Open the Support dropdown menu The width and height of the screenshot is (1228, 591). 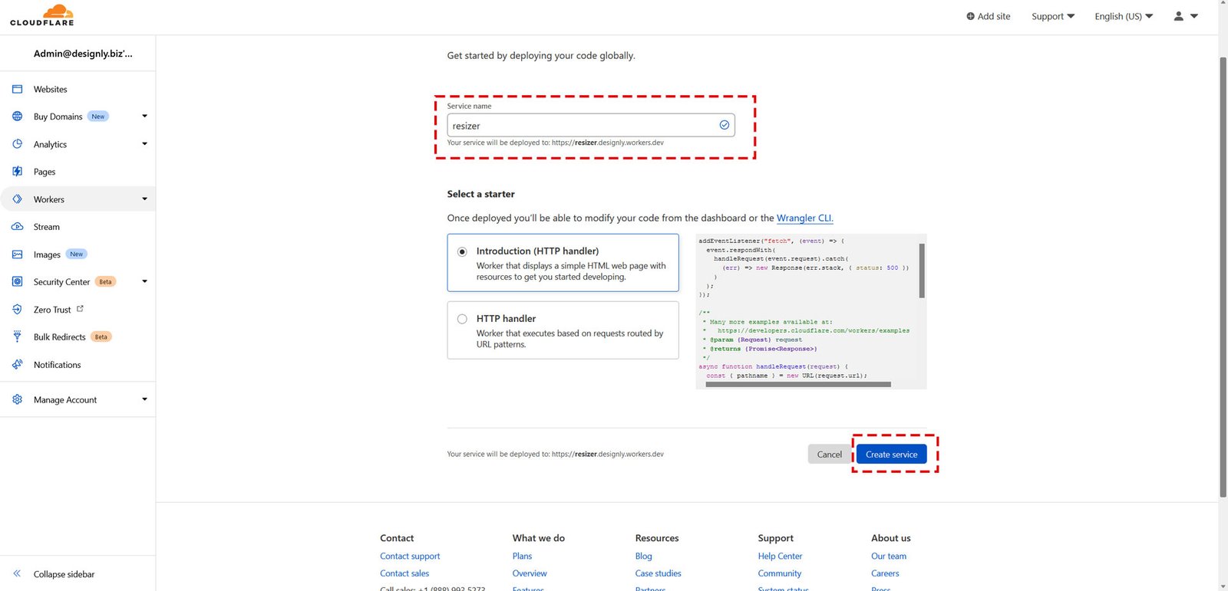coord(1052,16)
